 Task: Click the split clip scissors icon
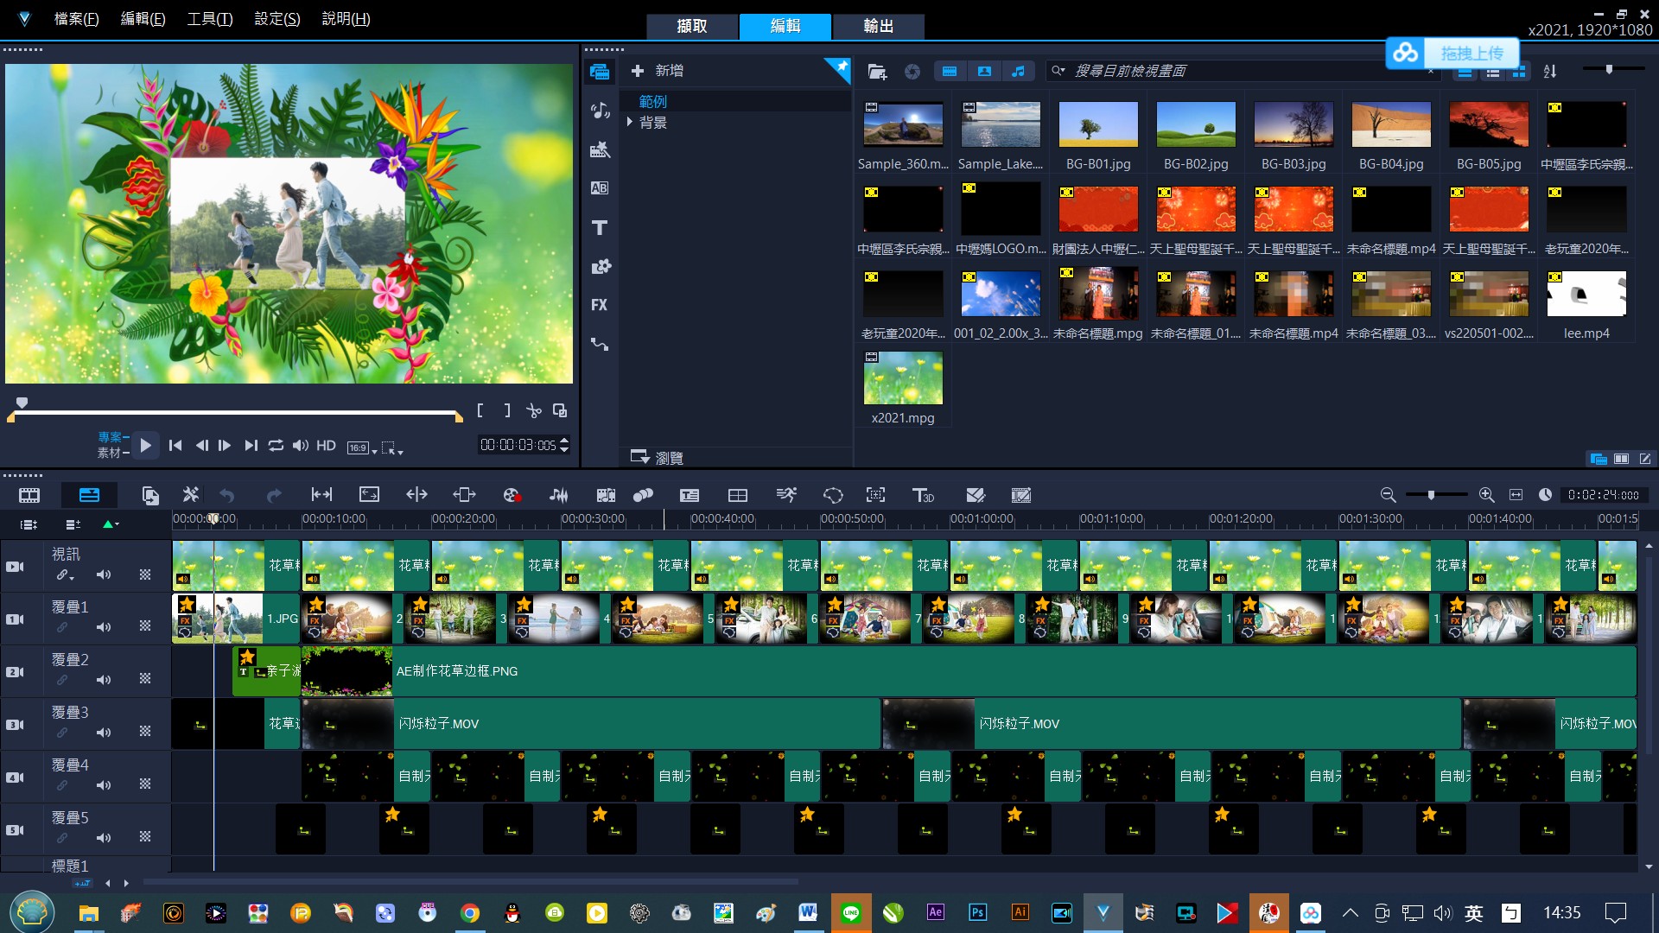[534, 410]
